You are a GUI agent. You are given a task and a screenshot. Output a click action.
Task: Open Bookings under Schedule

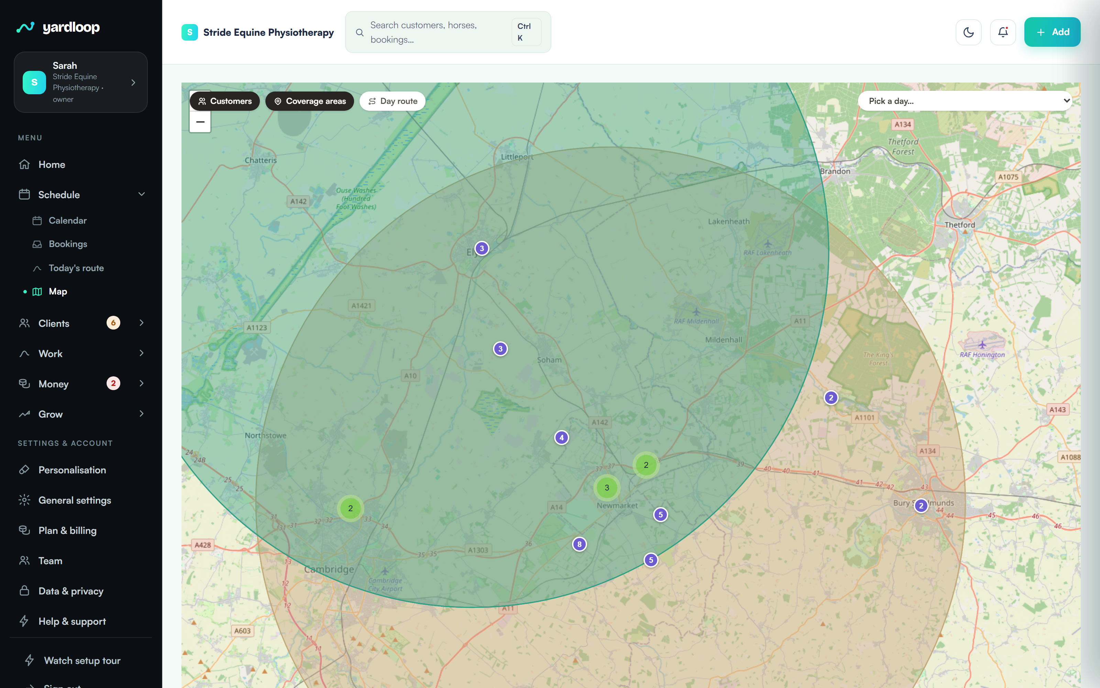tap(67, 244)
